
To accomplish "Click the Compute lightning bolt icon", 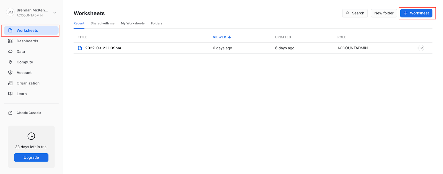I will click(x=10, y=62).
